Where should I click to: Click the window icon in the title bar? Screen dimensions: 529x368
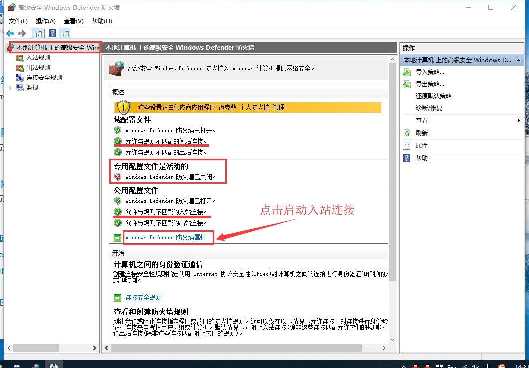(12, 7)
